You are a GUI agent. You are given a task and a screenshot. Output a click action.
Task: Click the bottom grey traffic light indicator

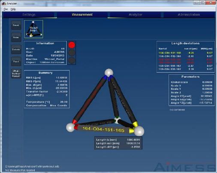tap(72, 60)
